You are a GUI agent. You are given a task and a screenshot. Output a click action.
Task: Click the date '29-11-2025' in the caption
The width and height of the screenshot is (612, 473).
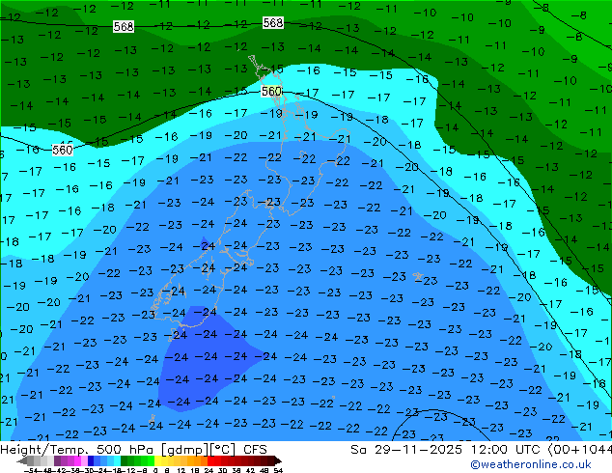coord(418,450)
